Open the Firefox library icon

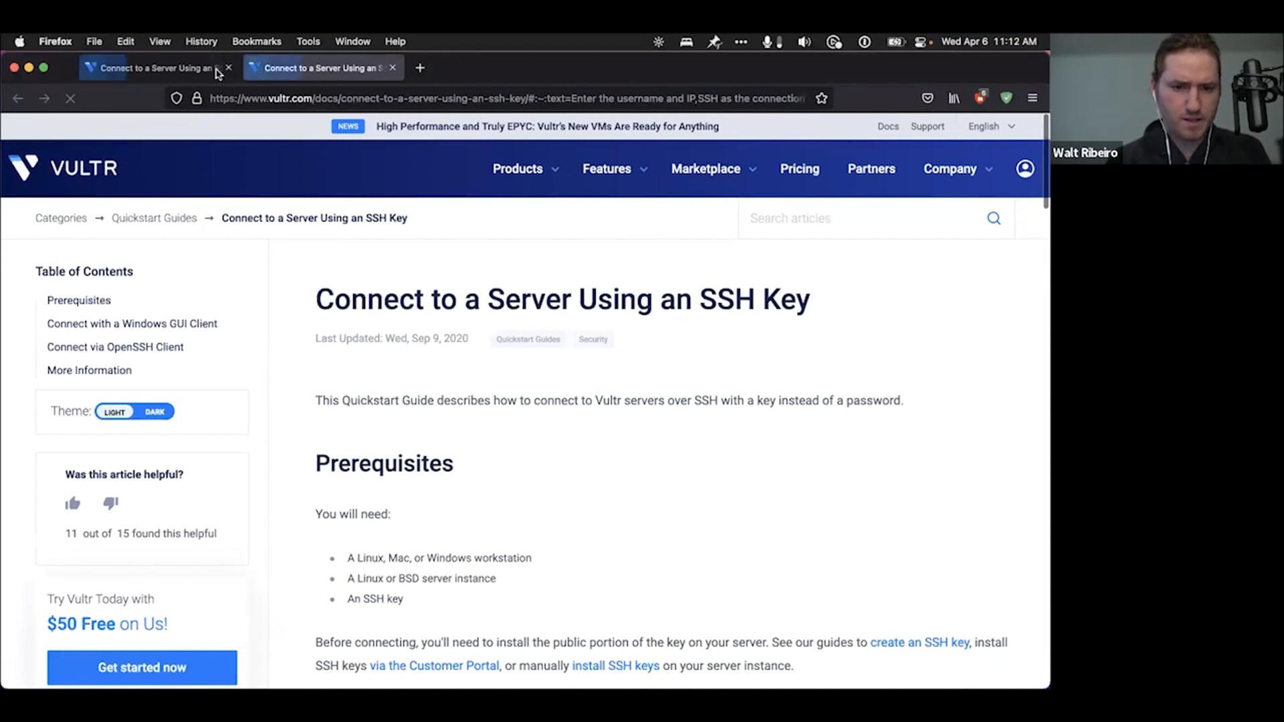pyautogui.click(x=954, y=98)
